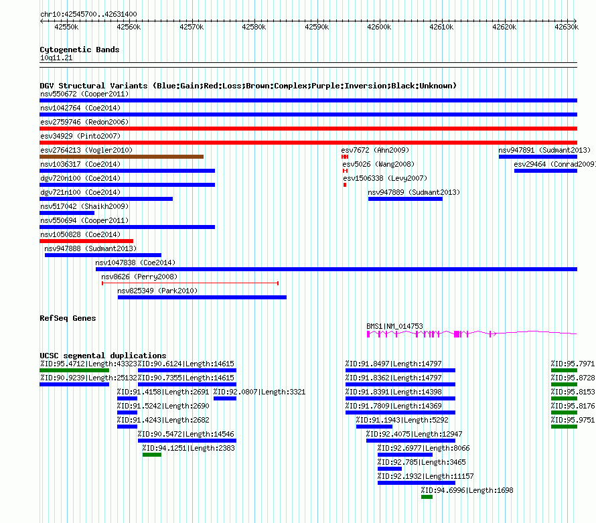Open duplication %ID:90.7355|Length:14615

pyautogui.click(x=186, y=378)
